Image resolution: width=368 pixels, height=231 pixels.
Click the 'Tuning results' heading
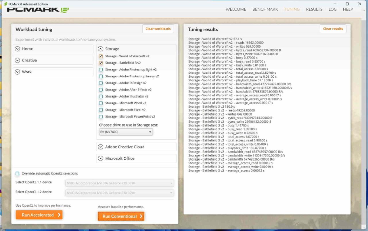(x=203, y=29)
